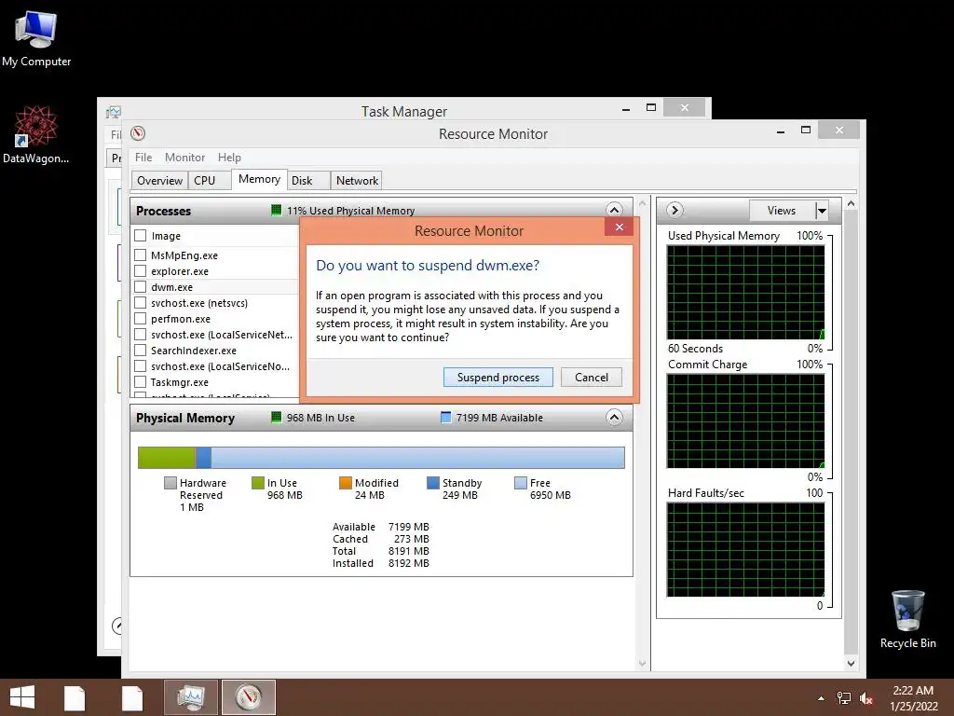Screen dimensions: 954x716
Task: Open the Views dropdown arrow
Action: 822,211
